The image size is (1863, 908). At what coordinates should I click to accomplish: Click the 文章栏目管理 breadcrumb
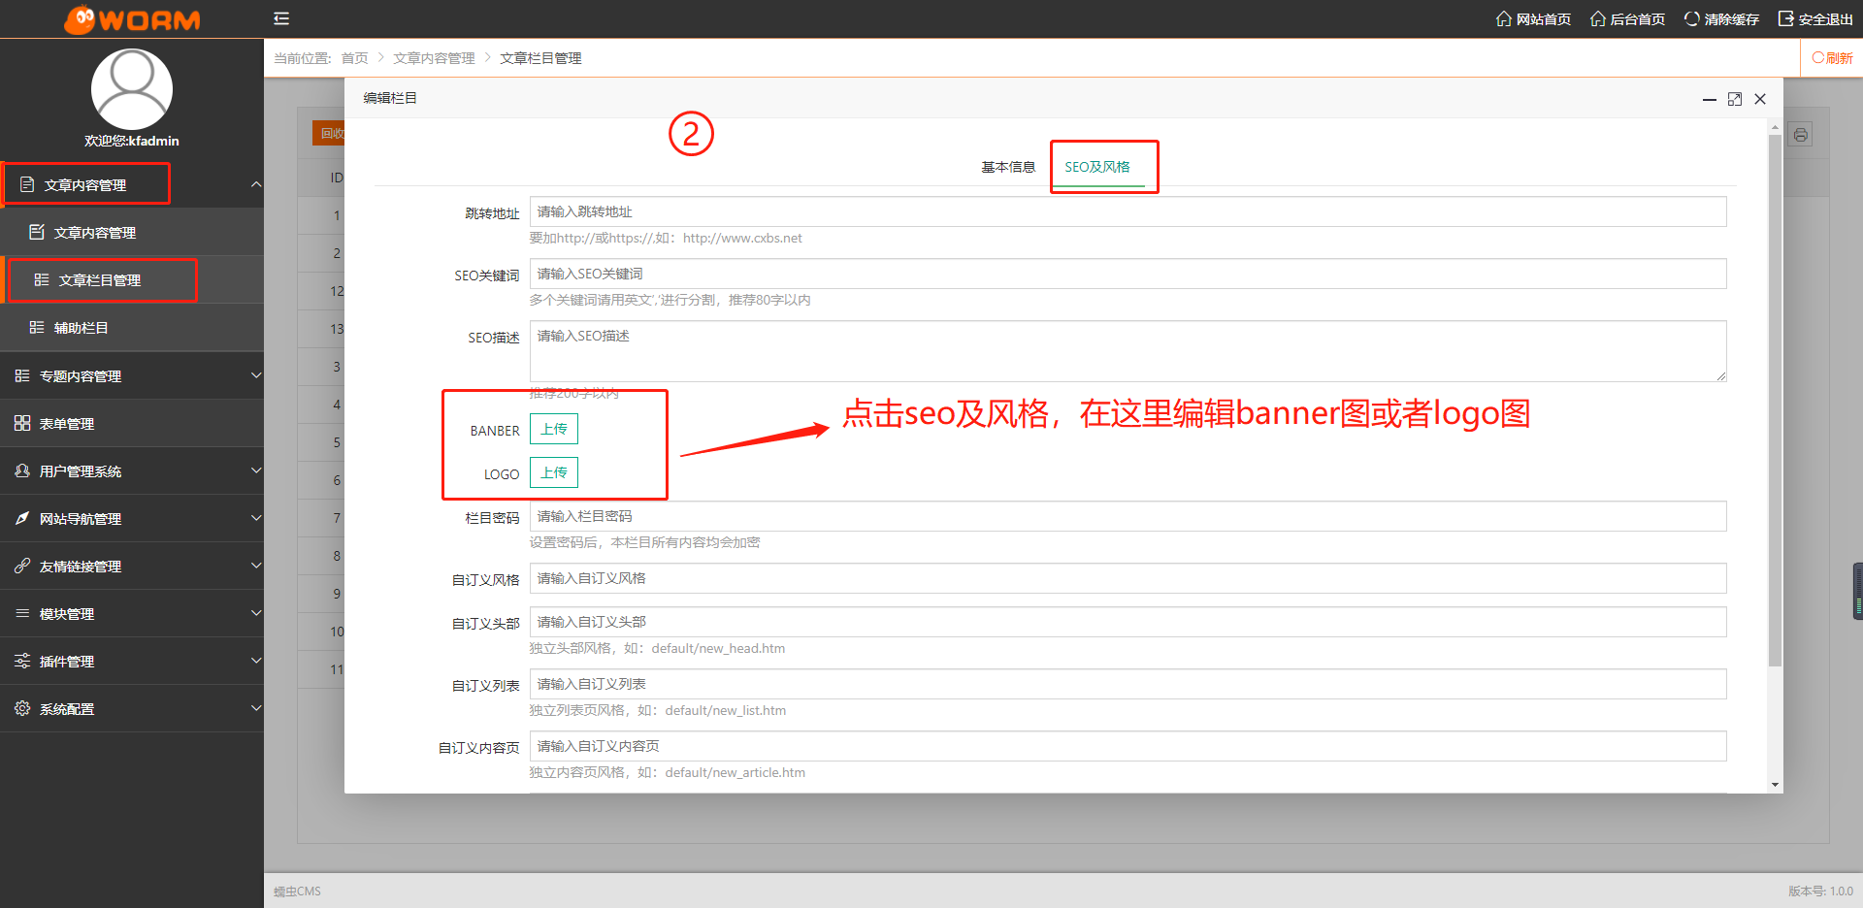pyautogui.click(x=540, y=58)
